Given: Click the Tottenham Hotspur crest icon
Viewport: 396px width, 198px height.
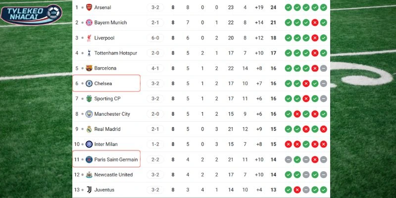Looking at the screenshot, I should point(89,53).
